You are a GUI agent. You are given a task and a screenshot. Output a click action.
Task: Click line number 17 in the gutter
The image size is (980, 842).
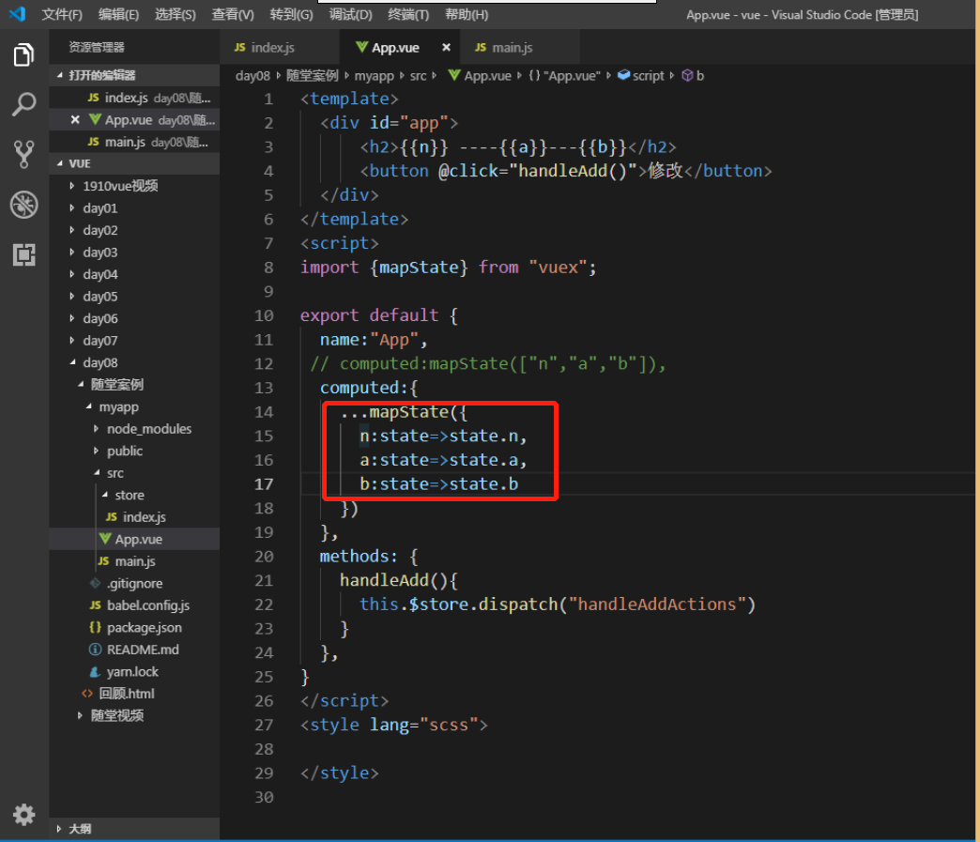264,483
